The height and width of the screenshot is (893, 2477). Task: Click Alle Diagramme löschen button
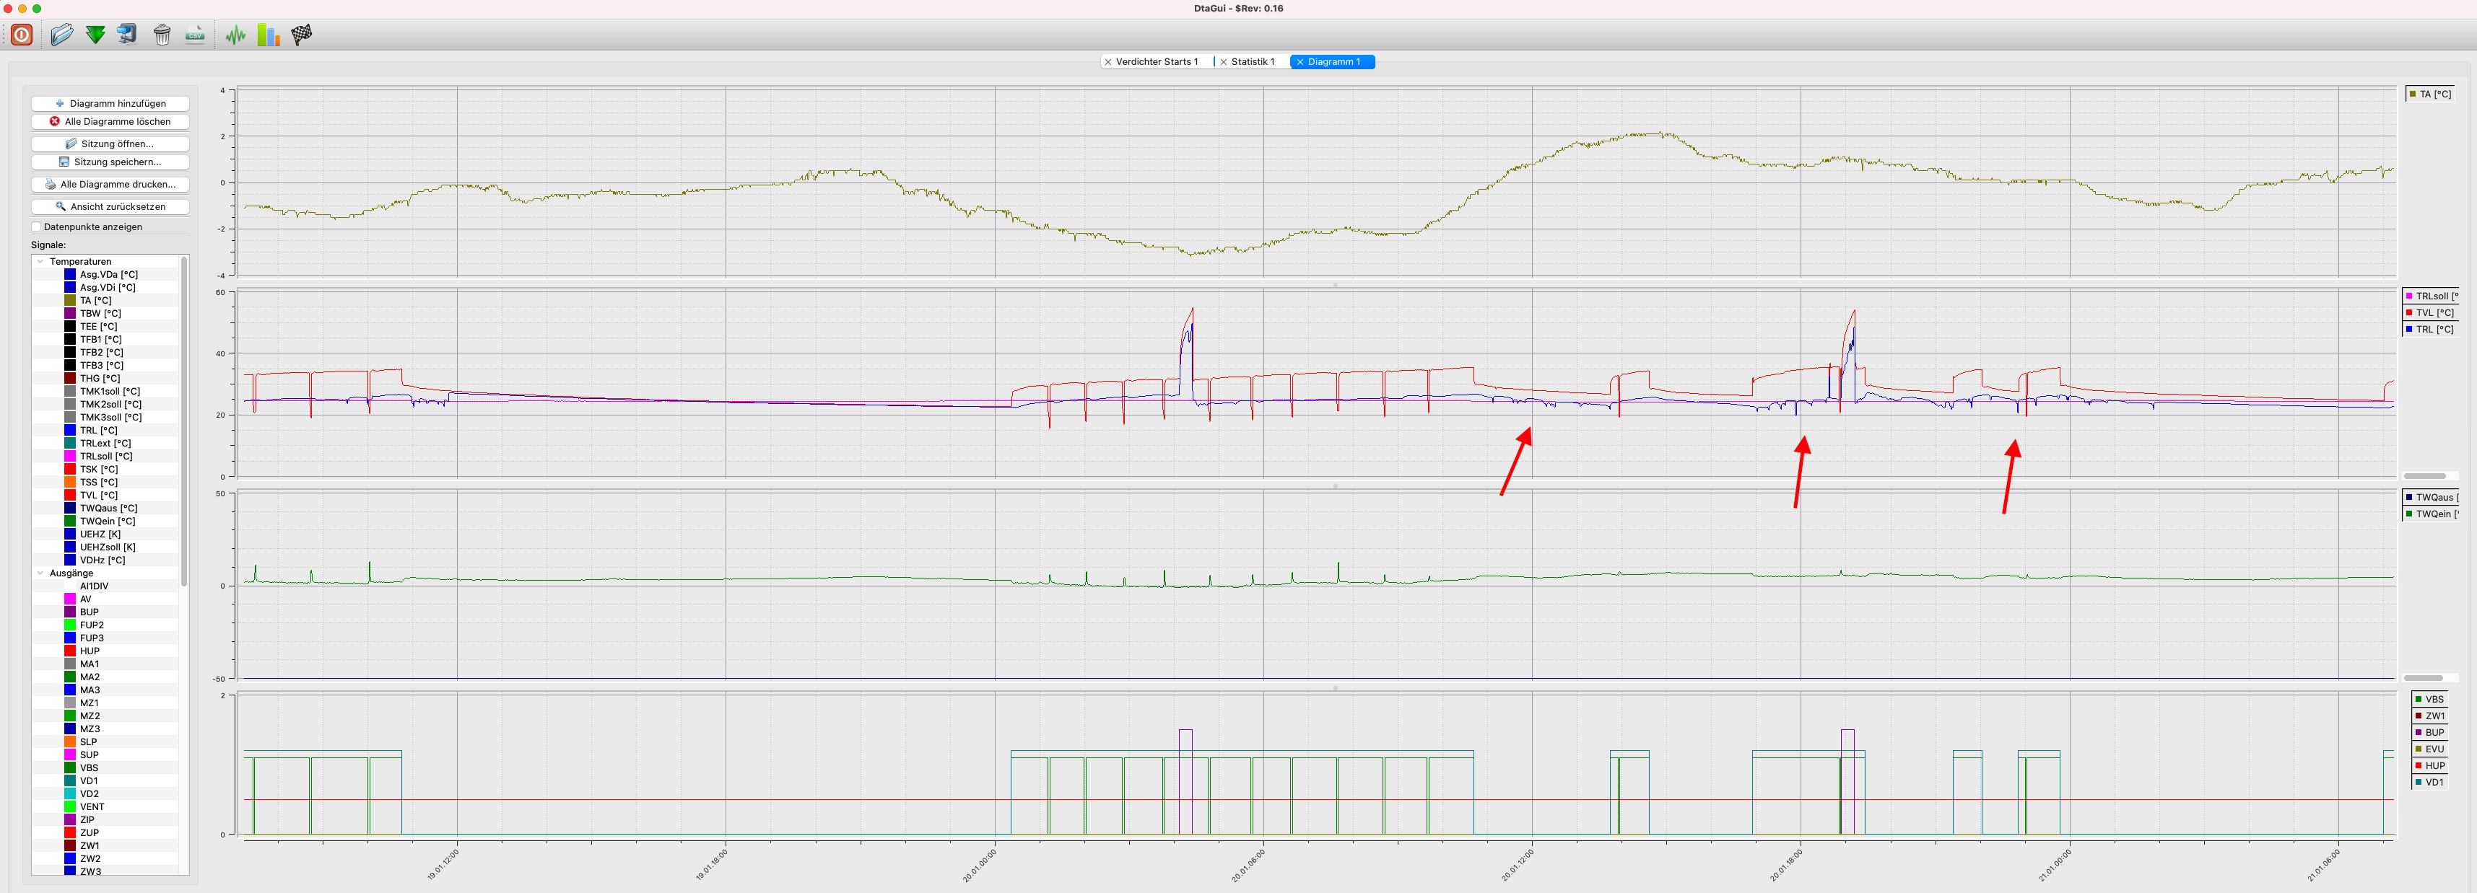pyautogui.click(x=110, y=121)
